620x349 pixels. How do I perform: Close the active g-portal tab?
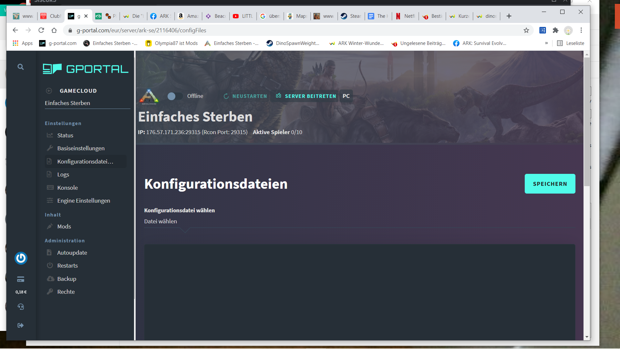coord(86,16)
